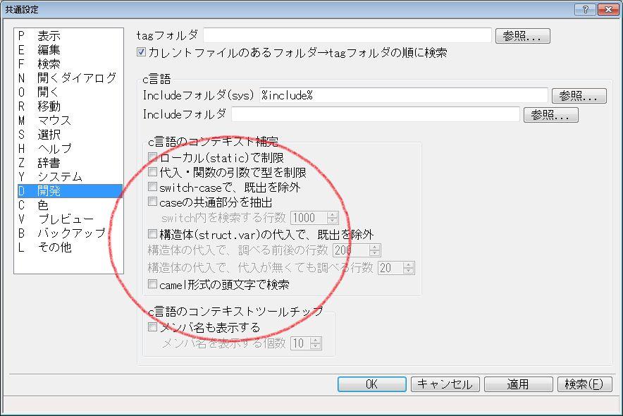The image size is (623, 416).
Task: Toggle caseの共通部分を抽出 checkbox
Action: [x=153, y=202]
